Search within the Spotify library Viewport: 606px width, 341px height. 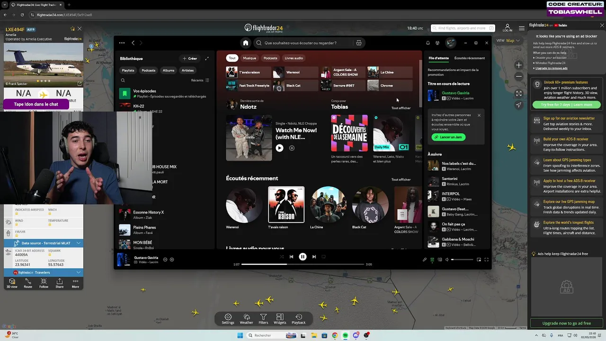click(123, 81)
